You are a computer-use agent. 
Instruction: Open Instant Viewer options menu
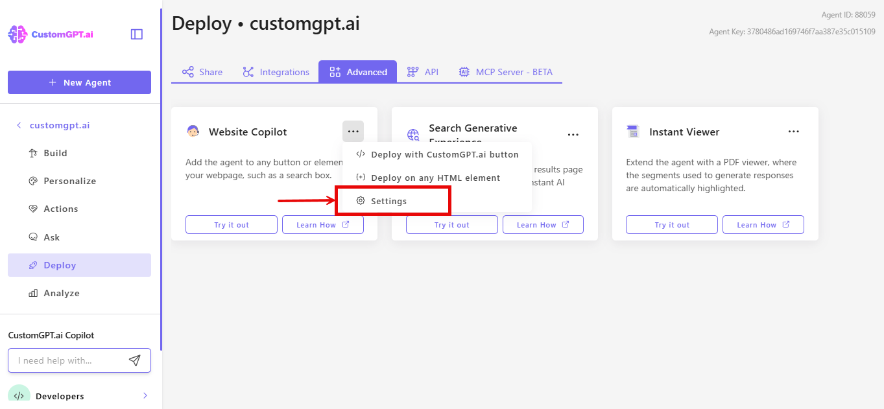click(793, 131)
